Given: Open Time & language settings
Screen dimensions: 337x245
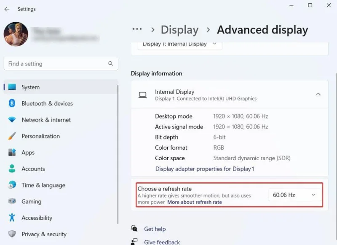Looking at the screenshot, I should click(x=43, y=185).
